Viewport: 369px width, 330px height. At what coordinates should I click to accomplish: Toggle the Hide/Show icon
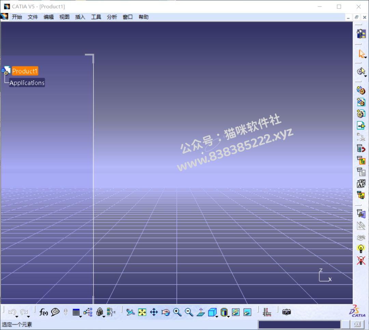(236, 312)
